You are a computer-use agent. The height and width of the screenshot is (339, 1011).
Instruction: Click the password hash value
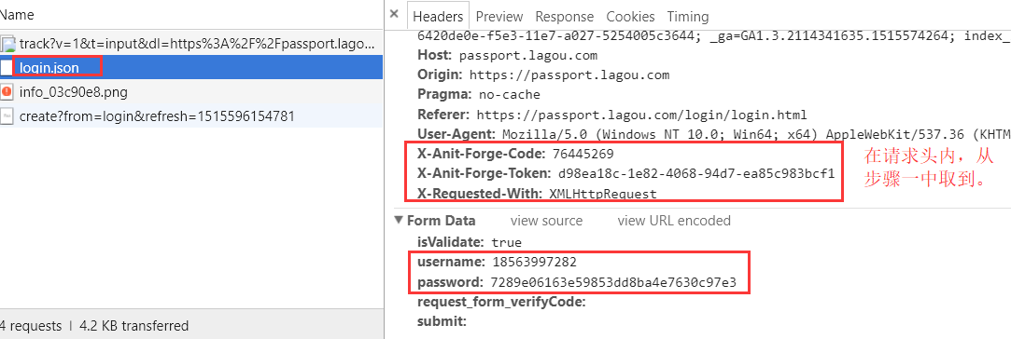(x=612, y=282)
